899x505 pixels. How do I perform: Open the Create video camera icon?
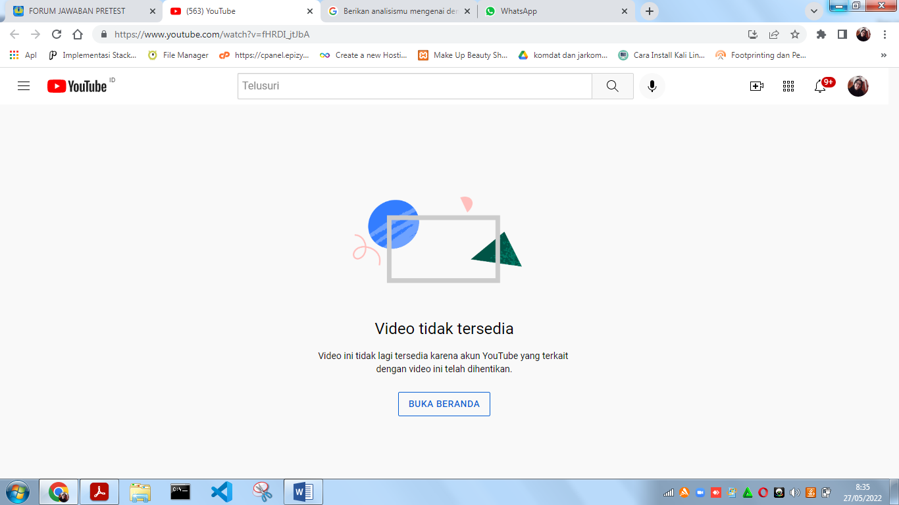point(757,86)
